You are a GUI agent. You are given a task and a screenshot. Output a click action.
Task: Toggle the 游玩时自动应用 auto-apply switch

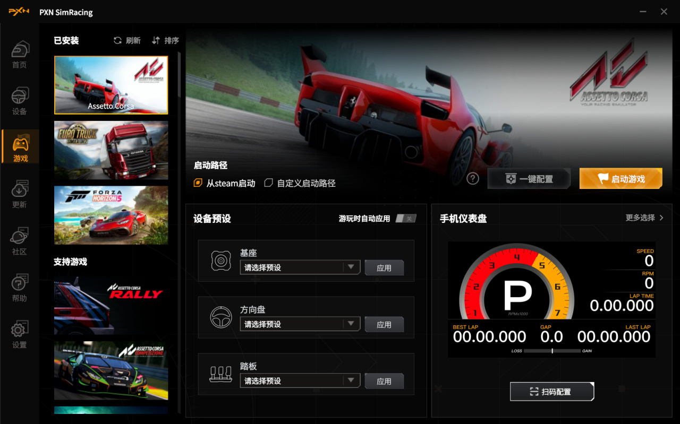coord(406,219)
